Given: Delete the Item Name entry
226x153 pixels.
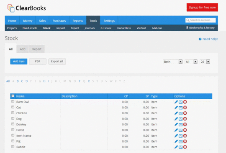Looking at the screenshot, I should pos(185,135).
